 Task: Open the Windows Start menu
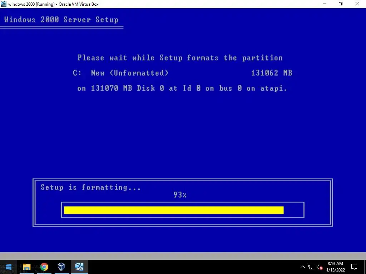click(x=9, y=267)
